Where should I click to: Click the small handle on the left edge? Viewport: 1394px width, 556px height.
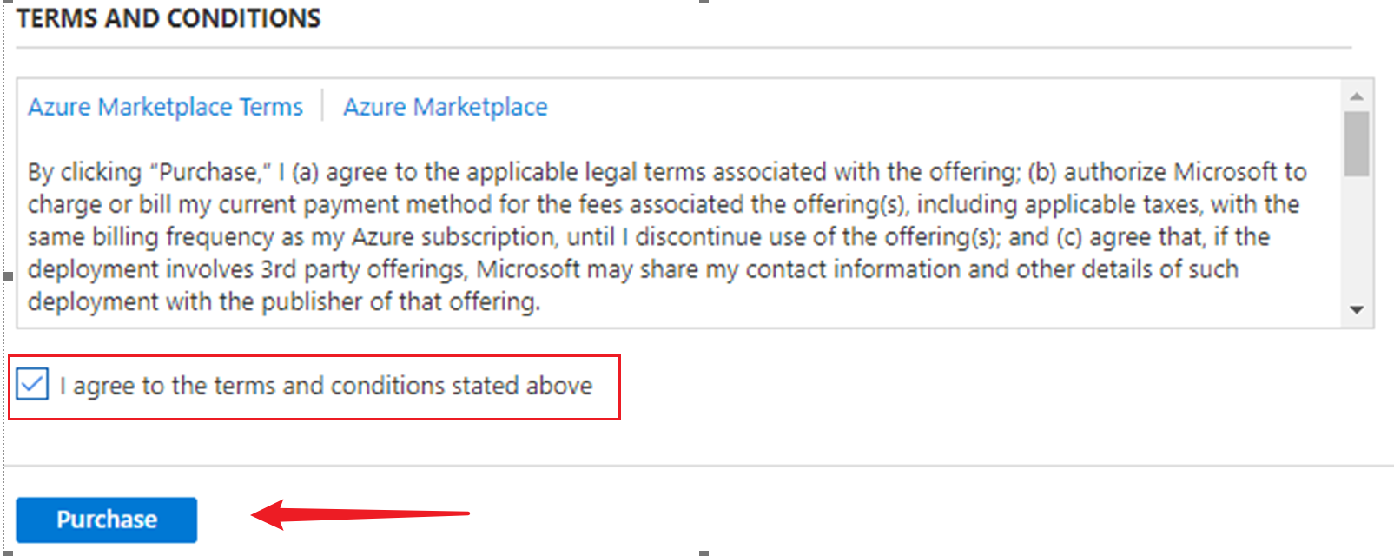[9, 276]
